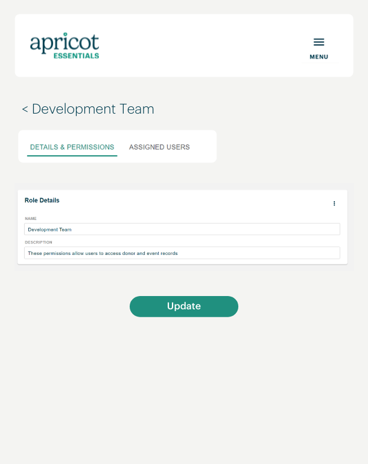
Task: Click the ESSENTIALS text under the logo
Action: click(76, 56)
